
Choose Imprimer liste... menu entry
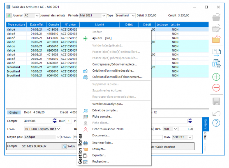[103, 143]
